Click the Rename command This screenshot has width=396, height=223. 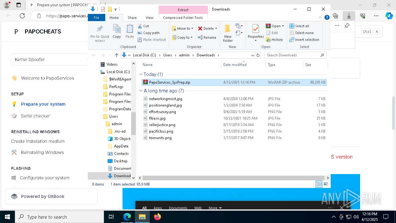pyautogui.click(x=207, y=37)
